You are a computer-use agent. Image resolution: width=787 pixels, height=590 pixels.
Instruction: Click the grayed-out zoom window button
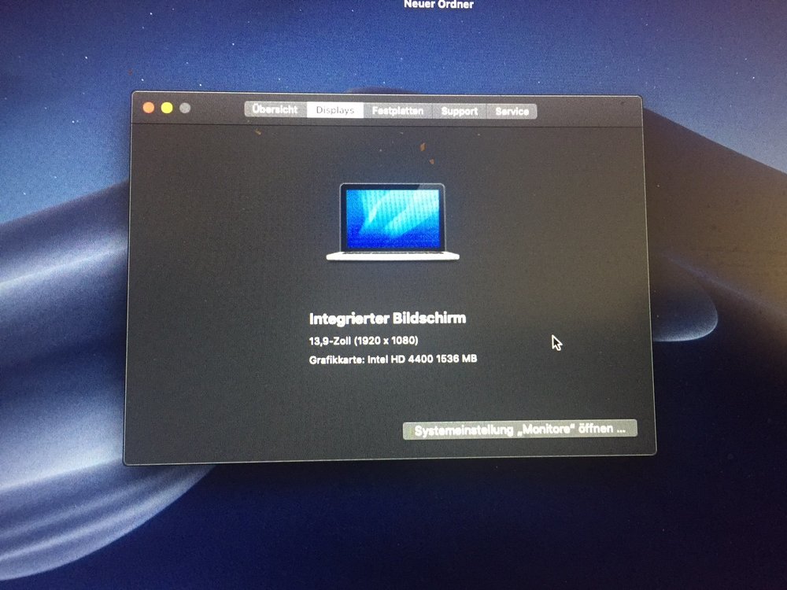185,109
